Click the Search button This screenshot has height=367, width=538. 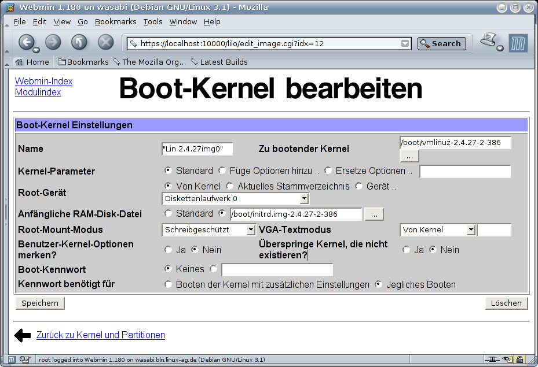click(442, 43)
